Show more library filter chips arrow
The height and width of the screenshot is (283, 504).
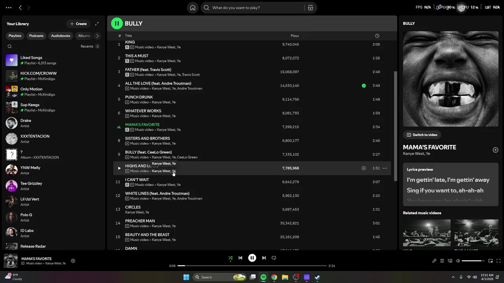[x=97, y=36]
